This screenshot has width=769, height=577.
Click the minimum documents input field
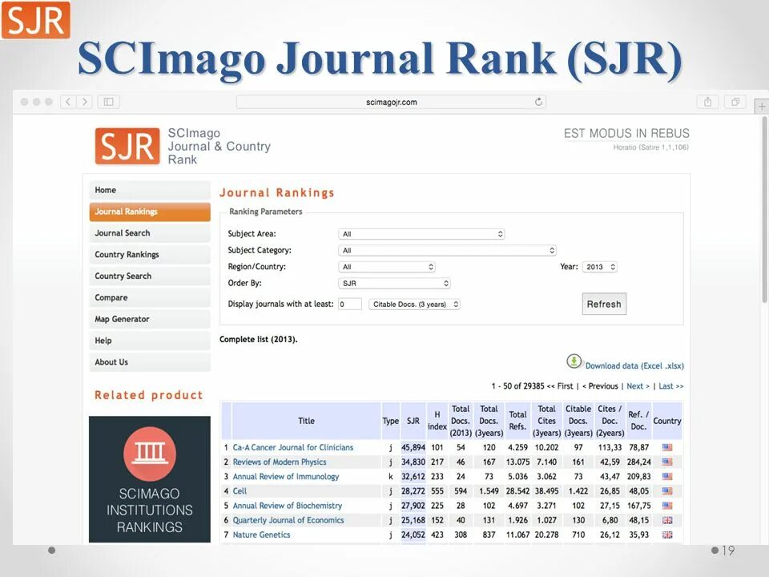point(350,305)
